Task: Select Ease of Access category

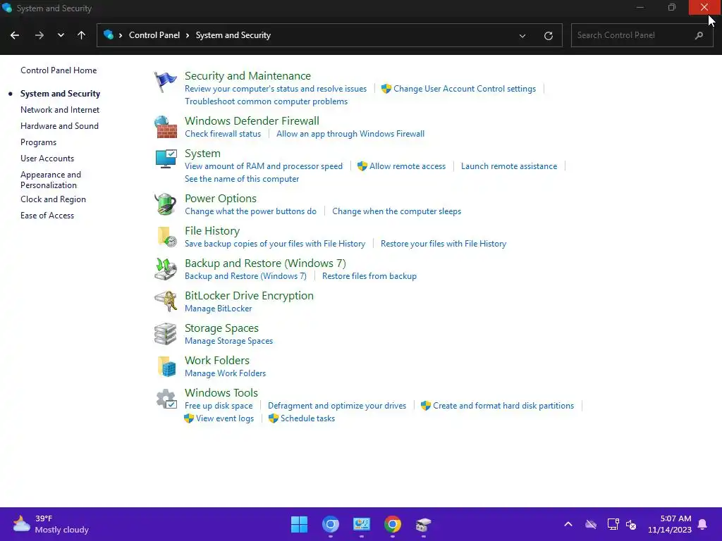Action: pos(47,216)
